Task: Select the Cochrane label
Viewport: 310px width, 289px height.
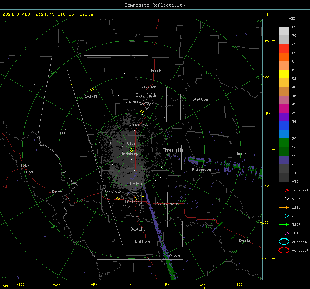Action: [113, 192]
